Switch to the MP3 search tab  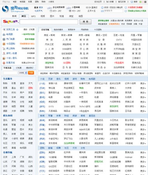pyautogui.click(x=33, y=16)
